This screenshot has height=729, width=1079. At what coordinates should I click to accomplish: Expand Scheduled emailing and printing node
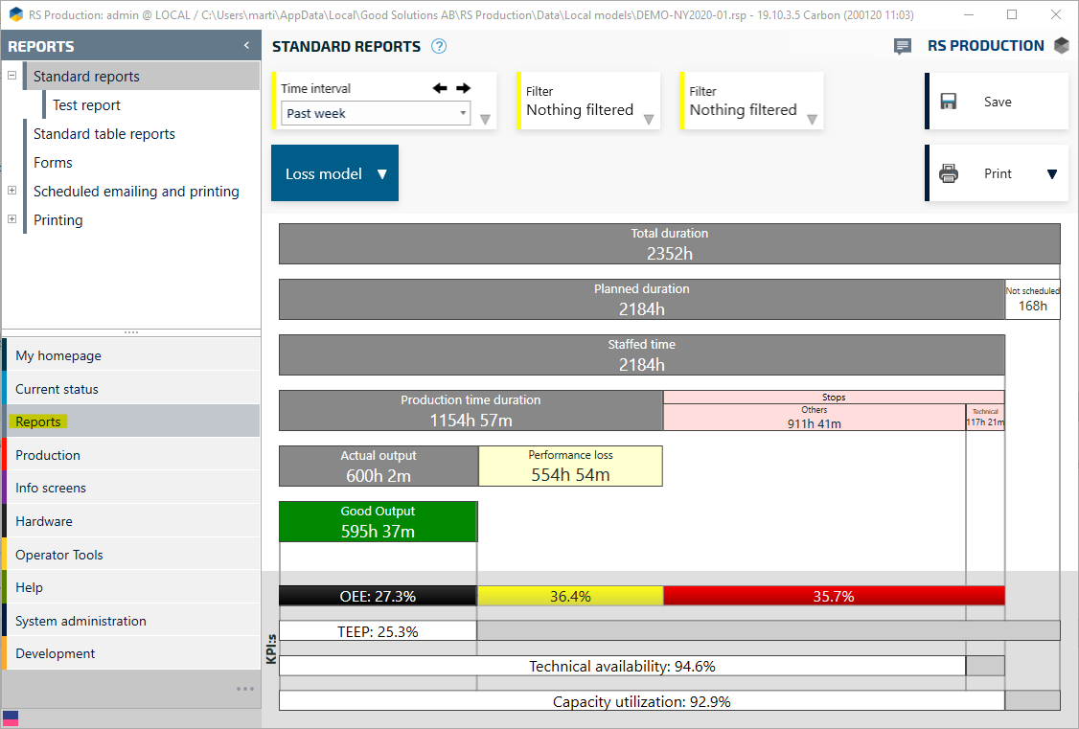pyautogui.click(x=12, y=191)
